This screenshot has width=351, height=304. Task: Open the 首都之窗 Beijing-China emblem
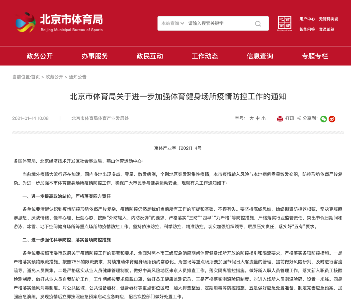click(x=284, y=23)
